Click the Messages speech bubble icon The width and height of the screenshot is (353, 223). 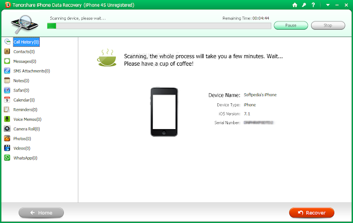pos(7,61)
